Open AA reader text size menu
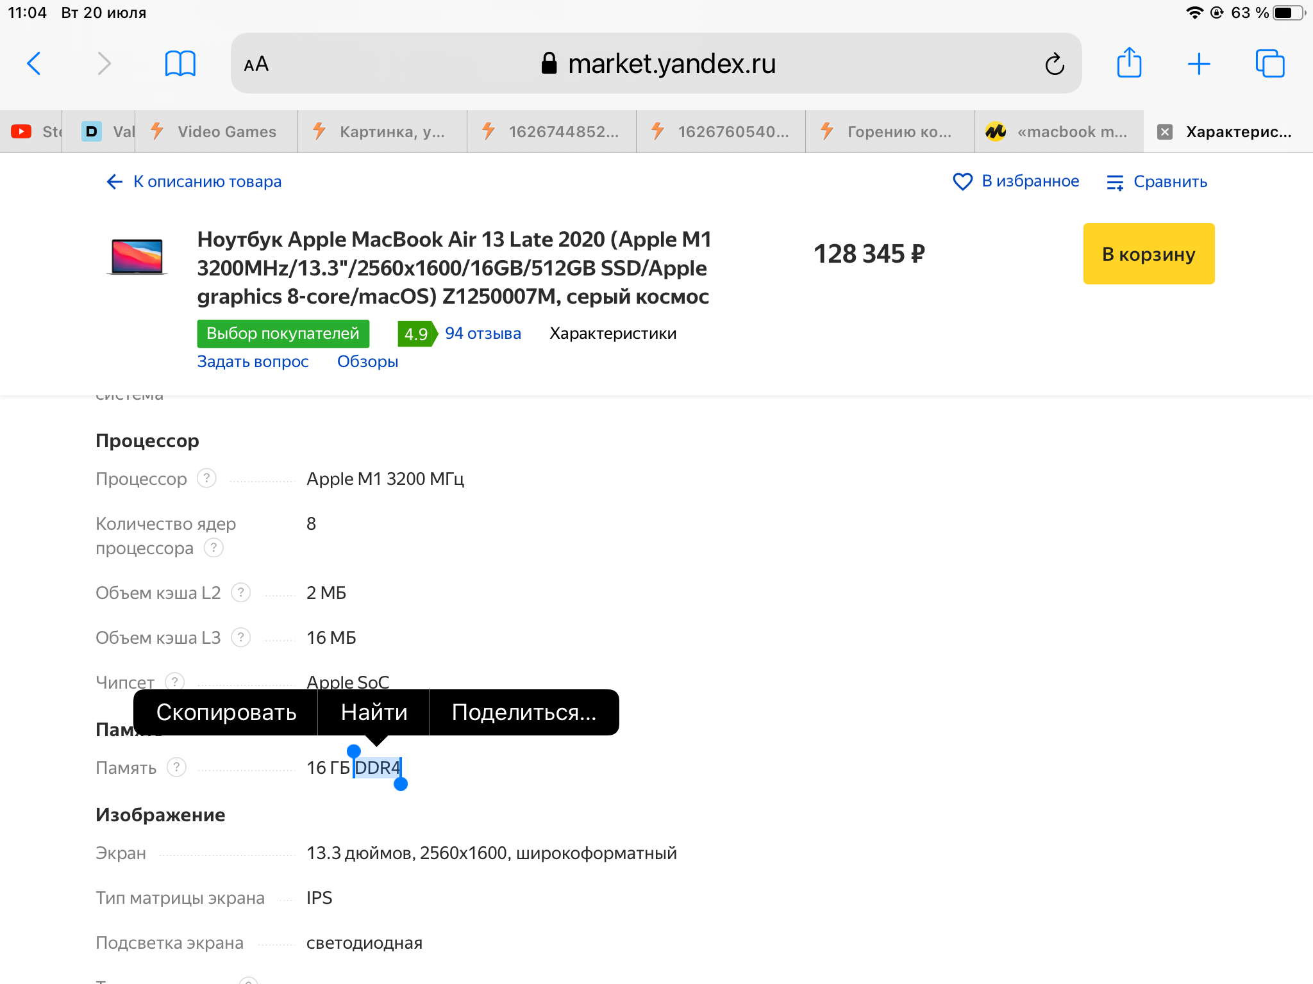Screen dimensions: 1313x984 (x=256, y=64)
